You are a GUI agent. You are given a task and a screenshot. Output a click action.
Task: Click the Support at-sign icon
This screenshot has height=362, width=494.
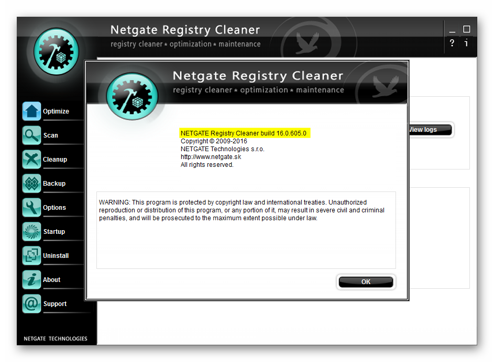point(31,303)
